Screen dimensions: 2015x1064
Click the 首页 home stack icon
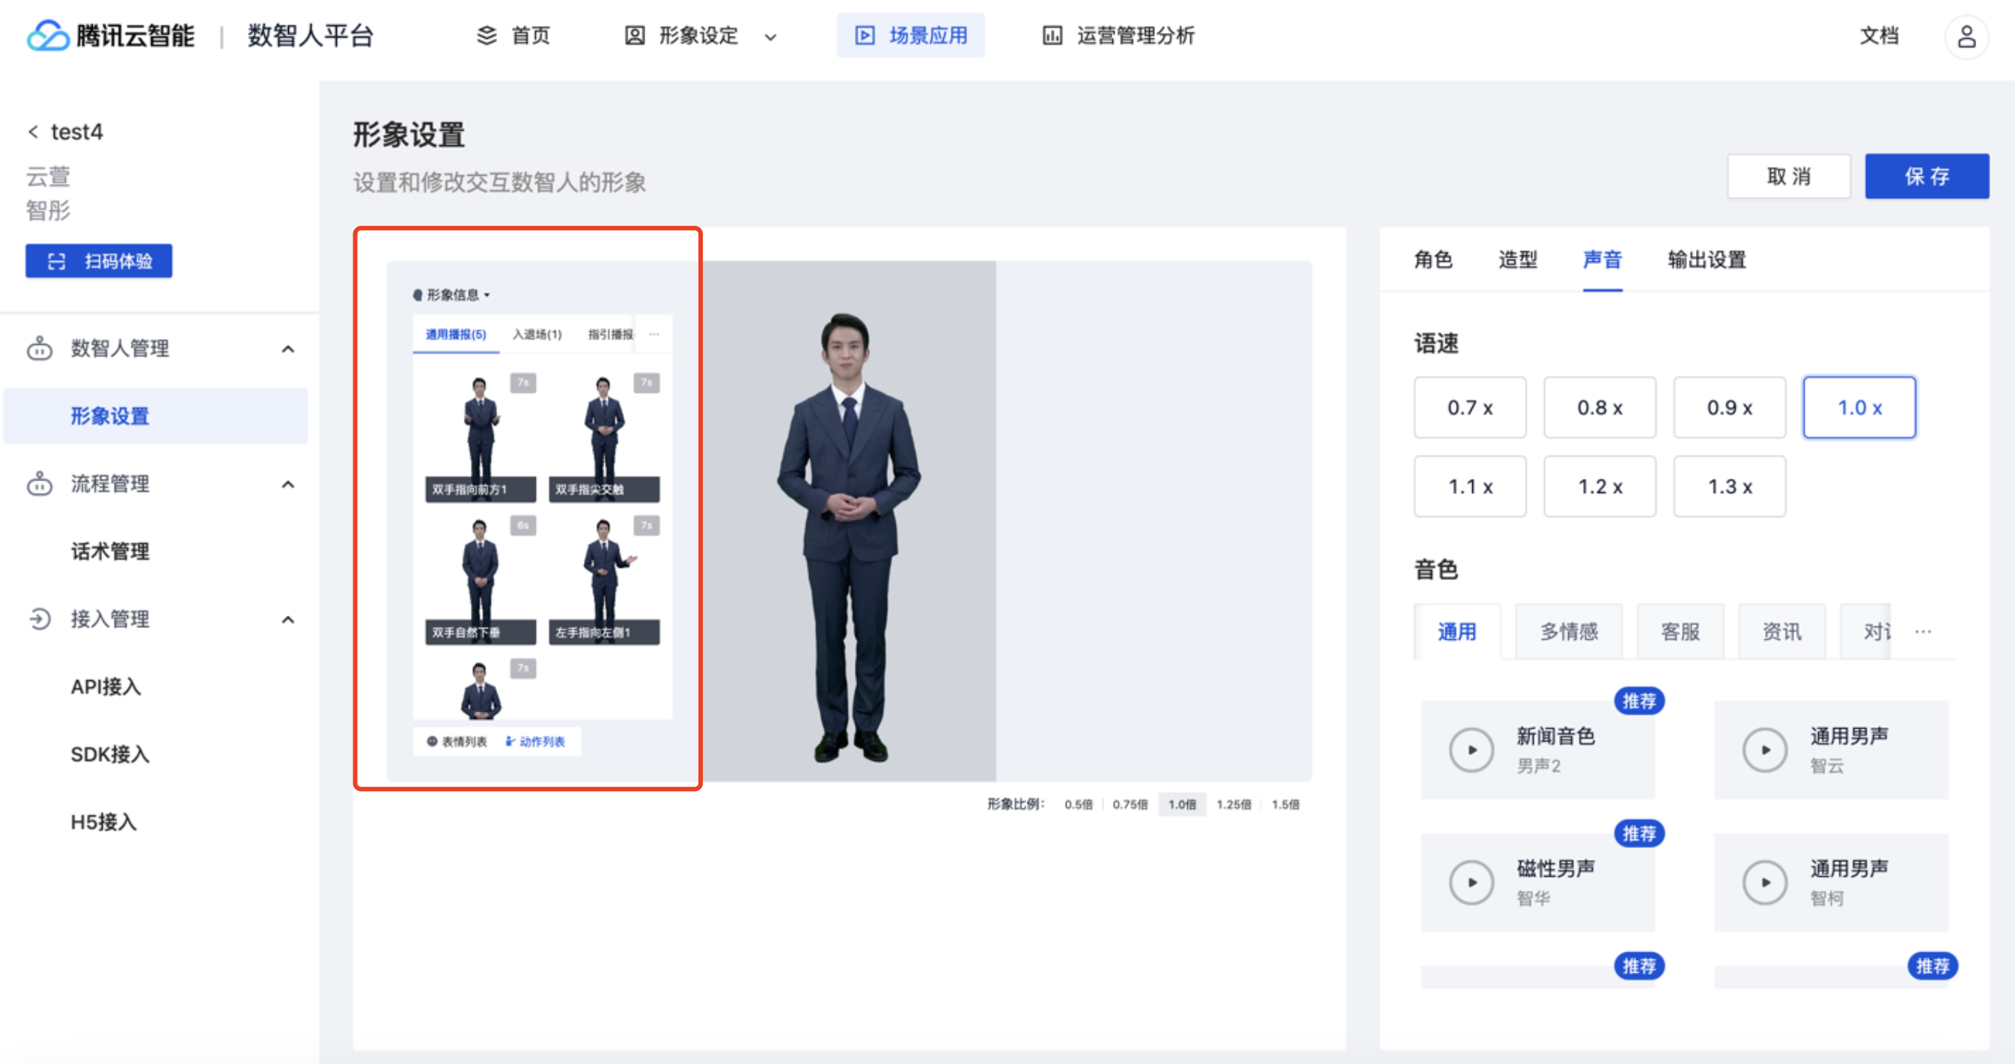tap(487, 36)
